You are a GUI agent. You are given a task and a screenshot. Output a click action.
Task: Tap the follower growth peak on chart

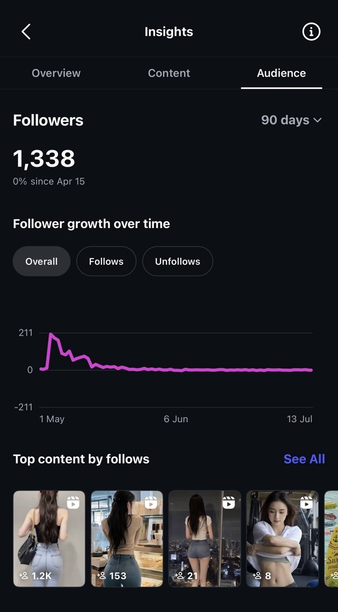pyautogui.click(x=50, y=334)
